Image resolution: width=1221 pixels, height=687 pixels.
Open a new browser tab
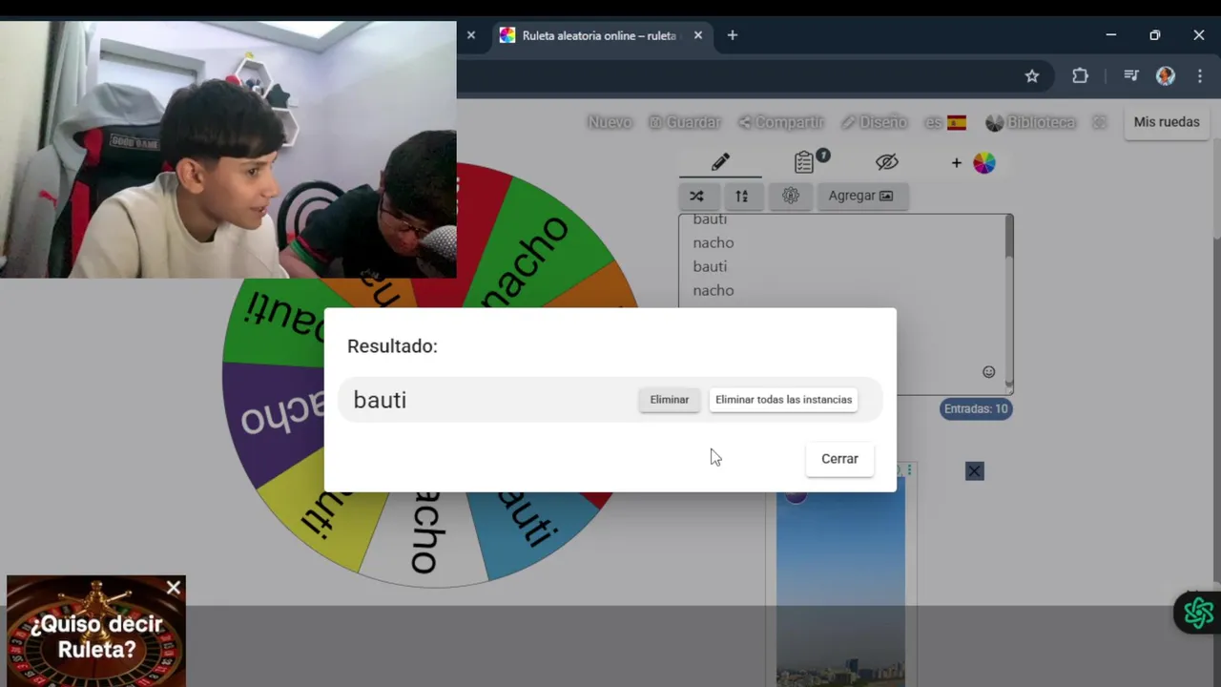(732, 35)
